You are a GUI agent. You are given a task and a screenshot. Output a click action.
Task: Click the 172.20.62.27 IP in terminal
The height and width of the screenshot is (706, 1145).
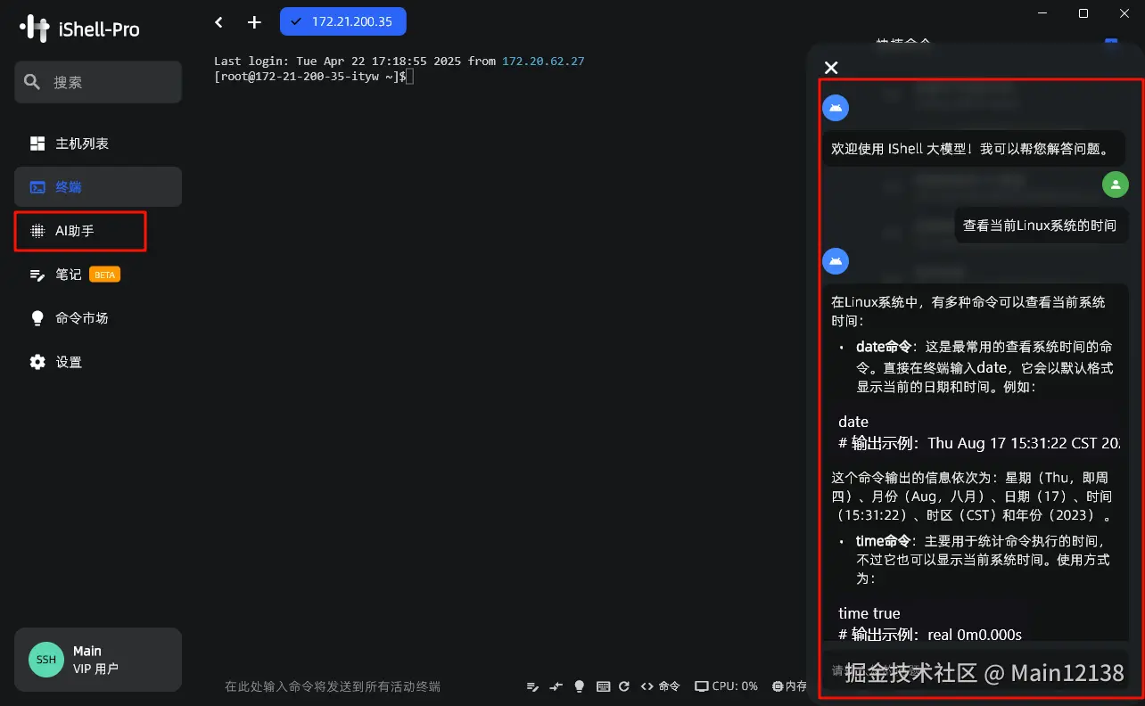[x=543, y=62]
